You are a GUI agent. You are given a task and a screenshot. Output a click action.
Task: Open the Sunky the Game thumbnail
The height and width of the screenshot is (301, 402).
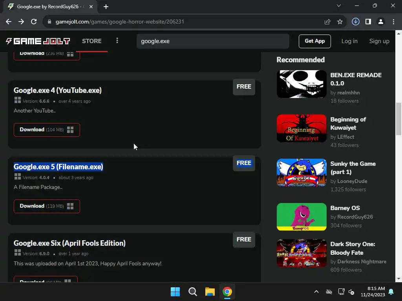tap(301, 172)
